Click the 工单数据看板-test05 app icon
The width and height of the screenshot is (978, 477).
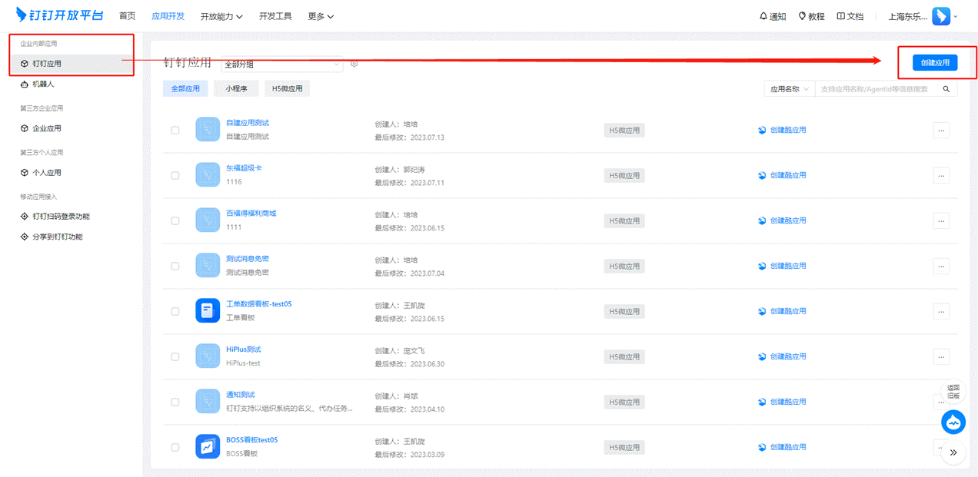pyautogui.click(x=208, y=310)
